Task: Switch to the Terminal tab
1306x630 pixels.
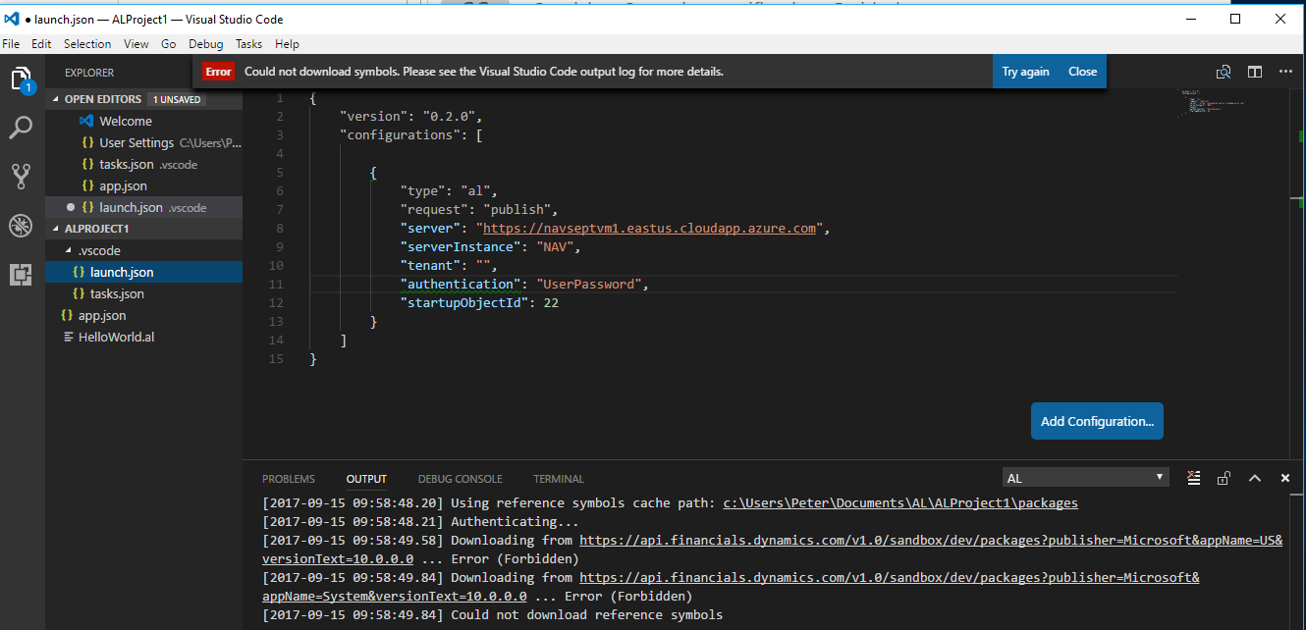Action: coord(559,479)
